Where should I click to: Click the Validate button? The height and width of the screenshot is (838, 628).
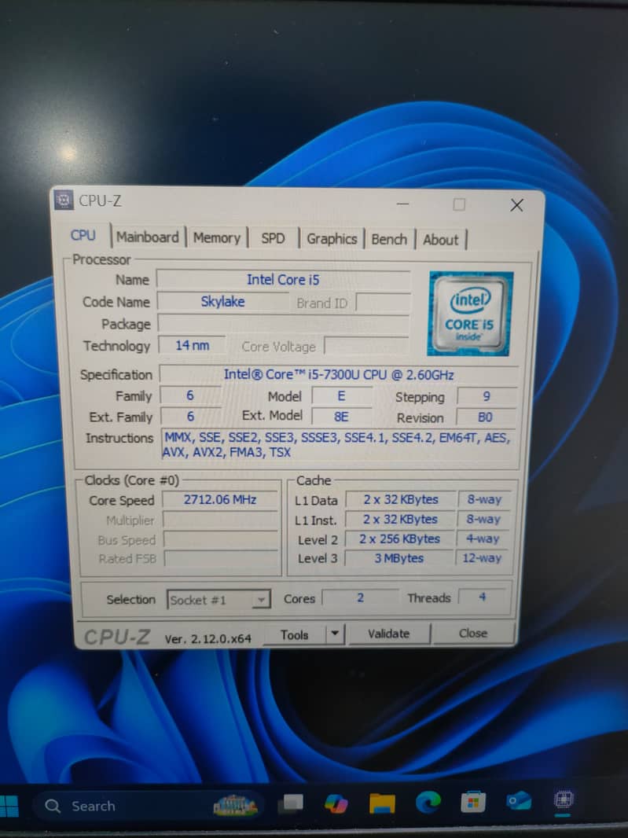click(x=388, y=634)
